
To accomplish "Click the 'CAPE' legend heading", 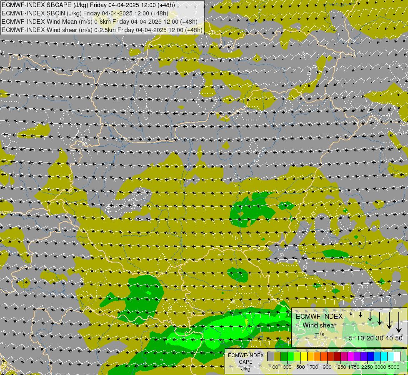I will 245,362.
